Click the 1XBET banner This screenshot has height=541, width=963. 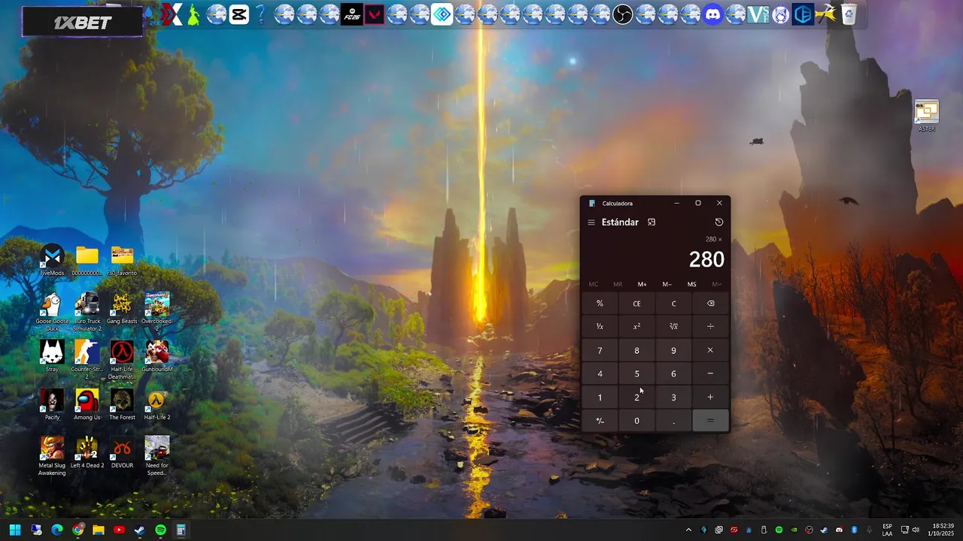(82, 23)
